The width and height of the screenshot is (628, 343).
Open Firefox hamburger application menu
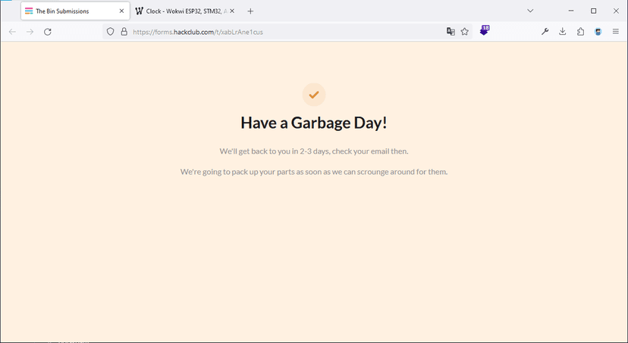coord(616,32)
